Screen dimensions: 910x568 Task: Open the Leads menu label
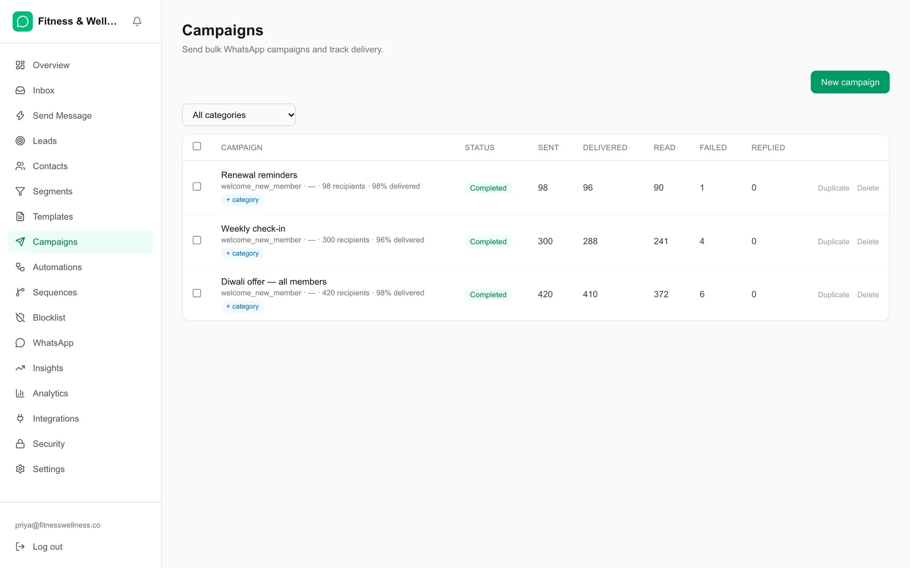pyautogui.click(x=45, y=141)
